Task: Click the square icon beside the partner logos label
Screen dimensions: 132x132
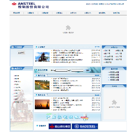Action: tap(37, 126)
